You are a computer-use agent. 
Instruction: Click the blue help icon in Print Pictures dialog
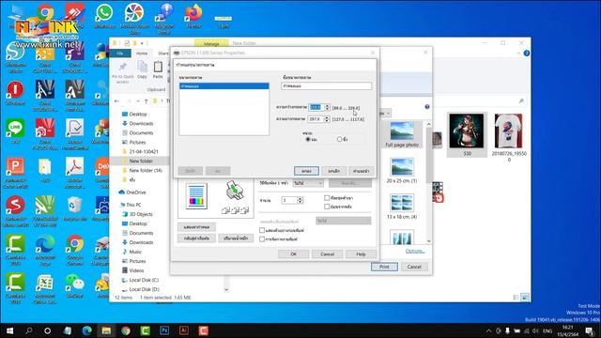click(427, 107)
